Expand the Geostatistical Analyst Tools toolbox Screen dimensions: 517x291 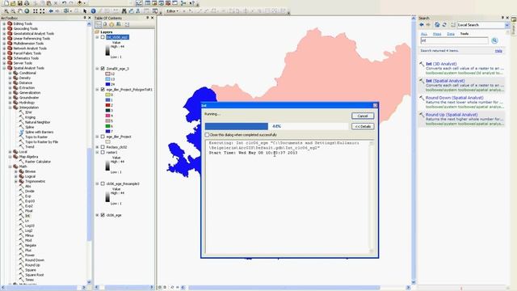(4, 34)
